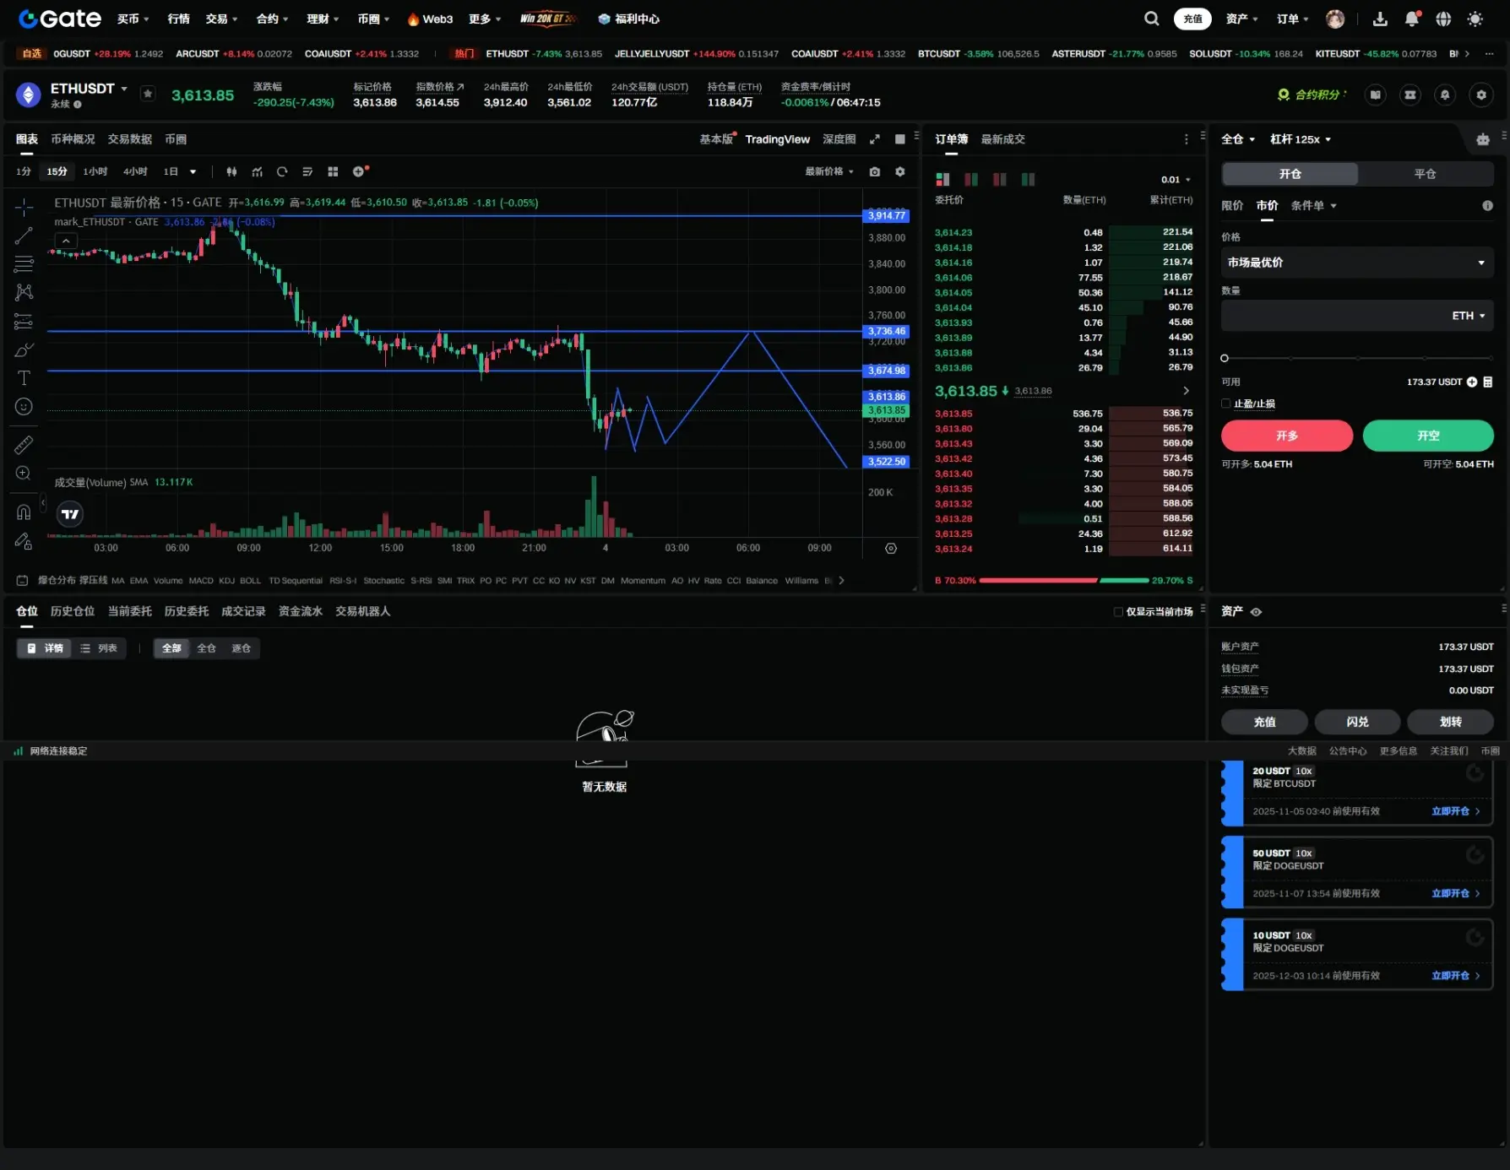Switch to 平仓 close position mode
Image resolution: width=1510 pixels, height=1170 pixels.
pyautogui.click(x=1425, y=174)
